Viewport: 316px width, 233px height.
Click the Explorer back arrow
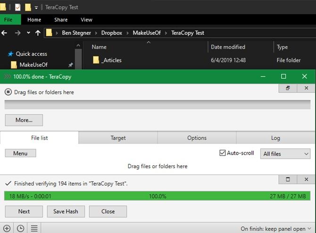(5, 33)
